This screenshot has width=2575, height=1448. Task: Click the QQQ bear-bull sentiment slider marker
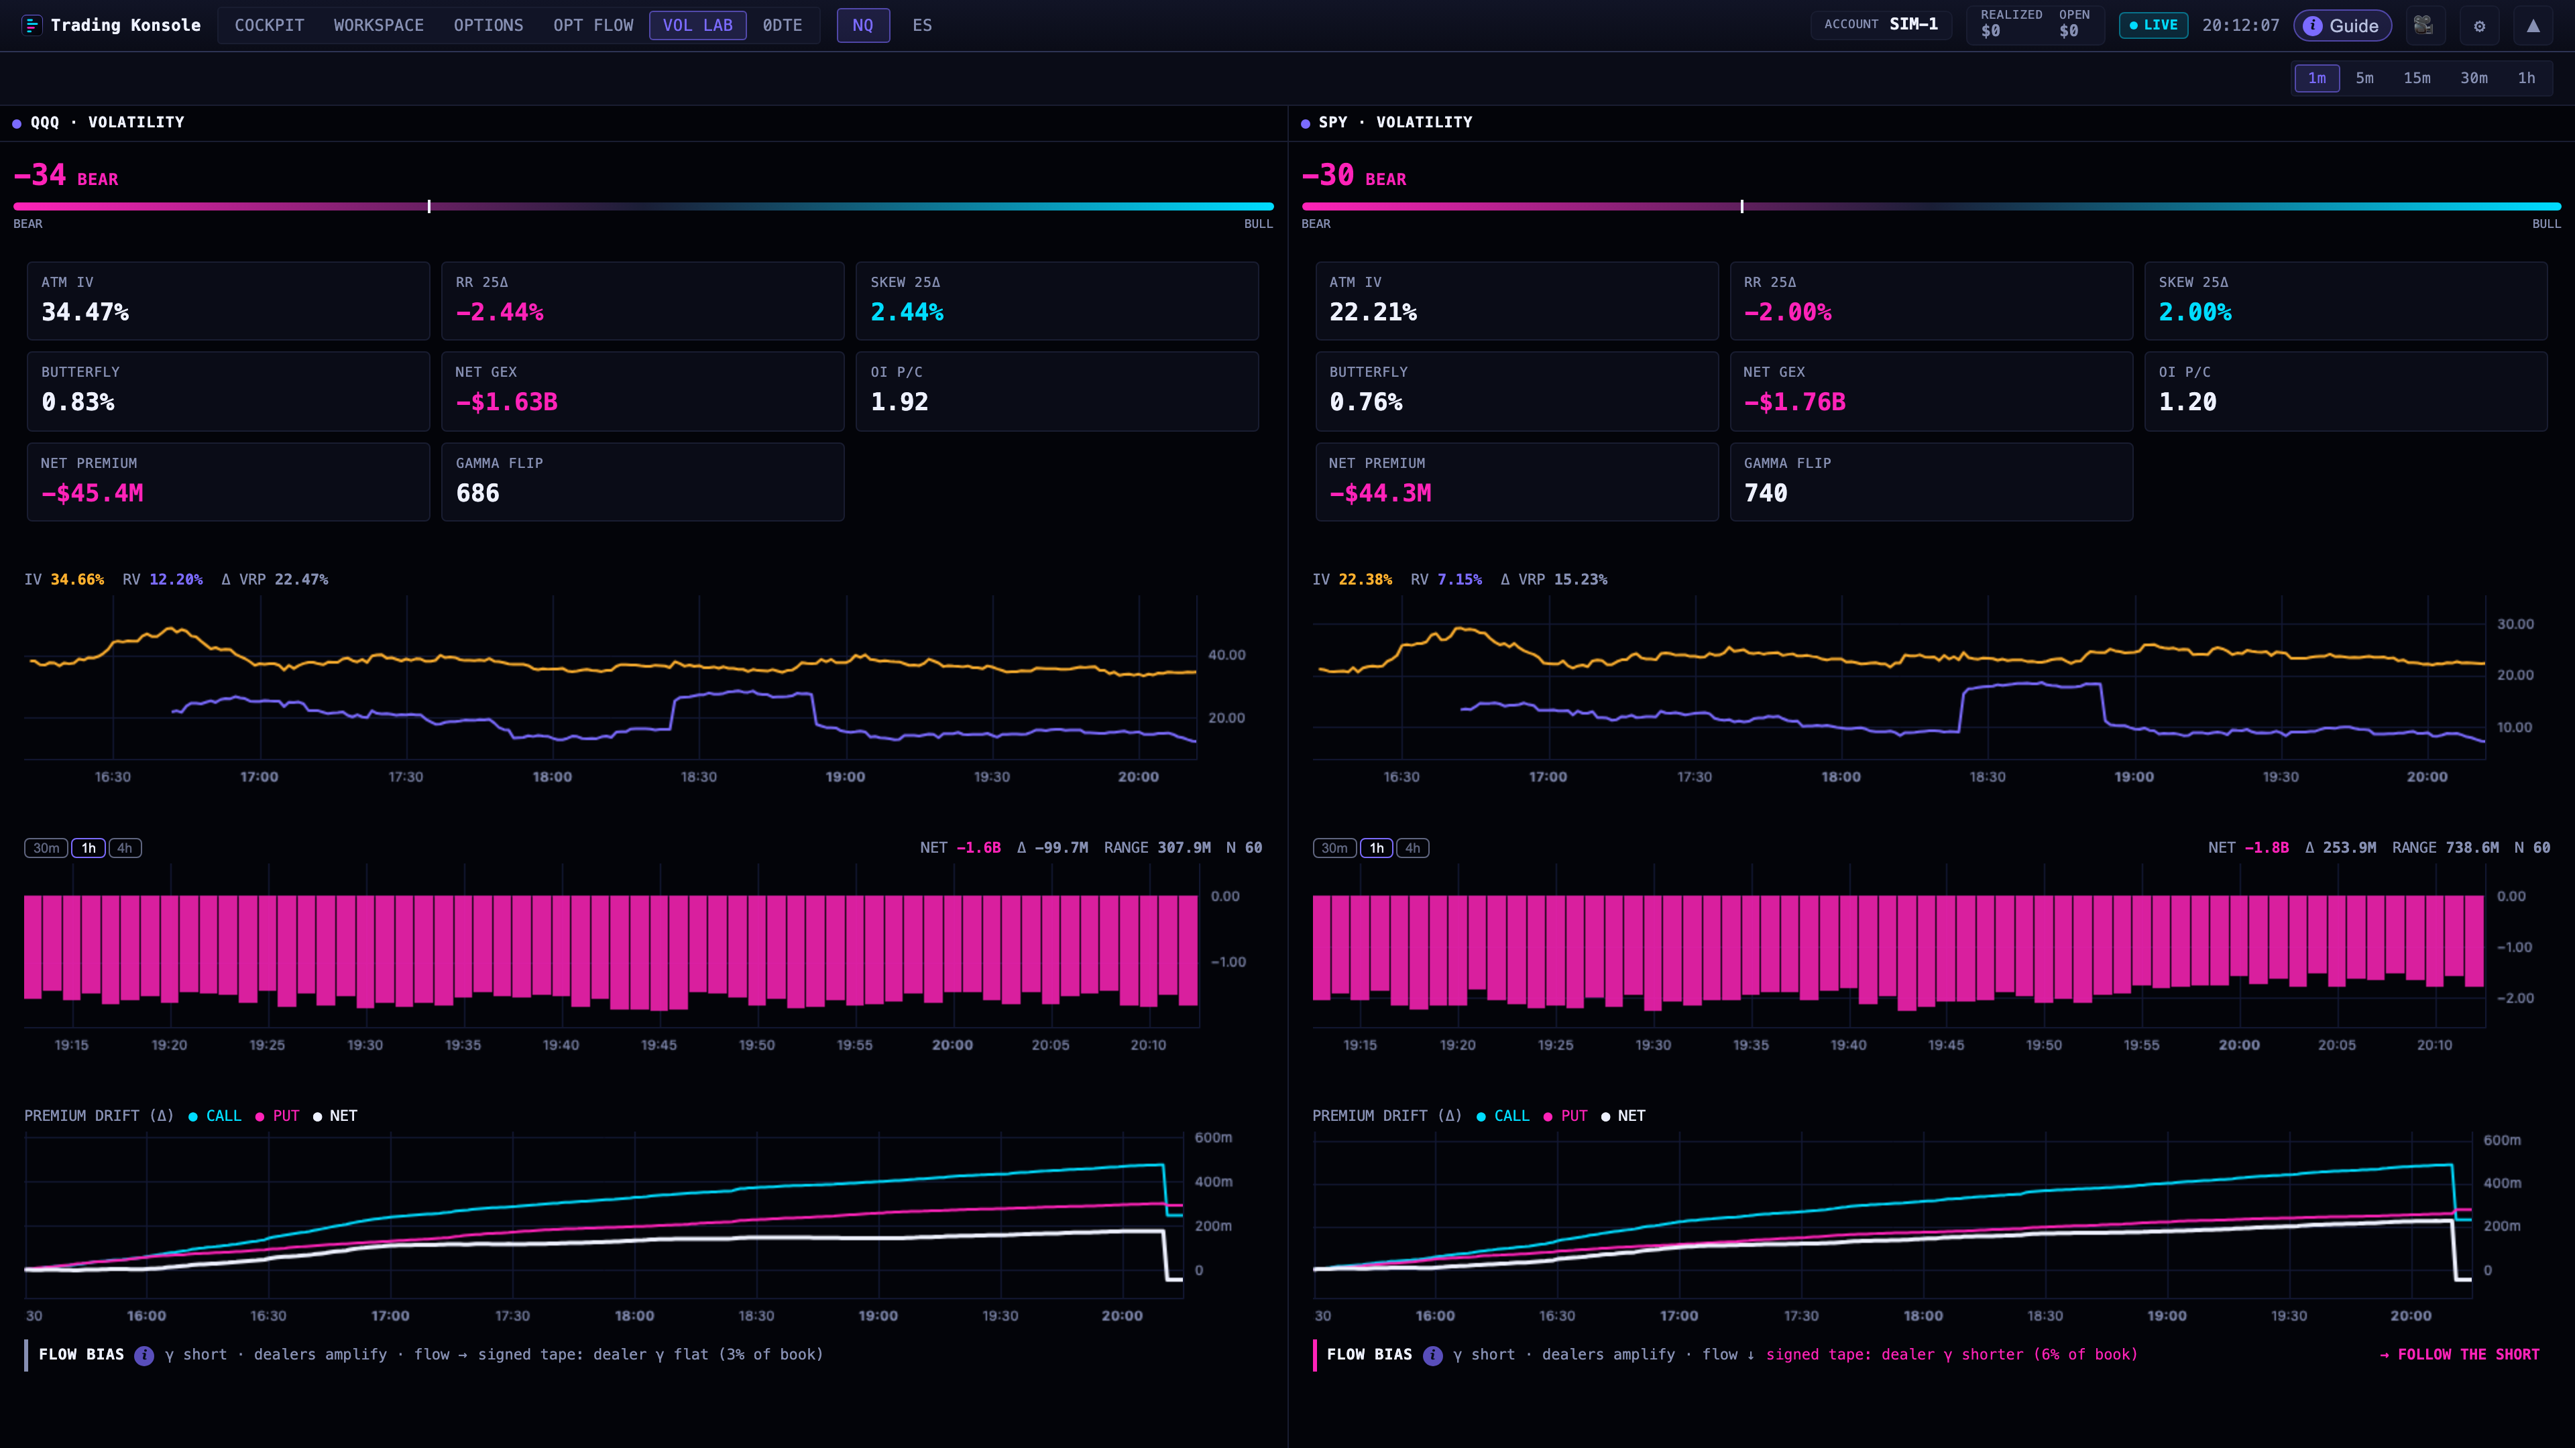tap(429, 207)
